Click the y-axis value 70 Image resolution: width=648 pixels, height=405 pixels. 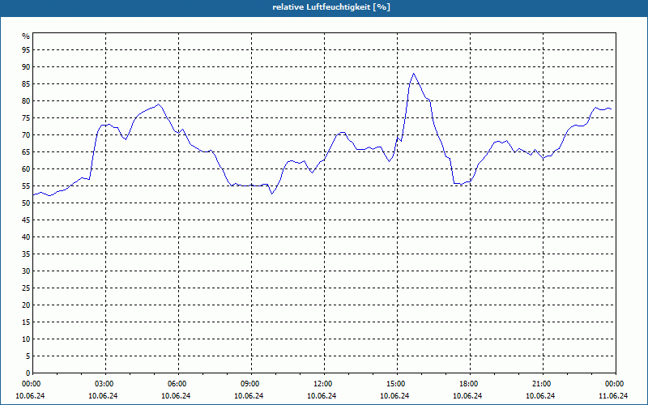tap(26, 135)
